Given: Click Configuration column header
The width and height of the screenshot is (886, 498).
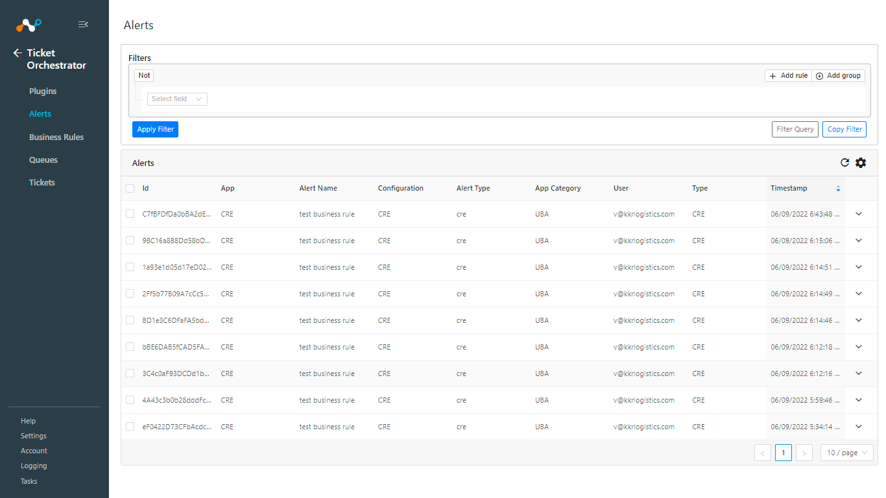Looking at the screenshot, I should [x=401, y=188].
